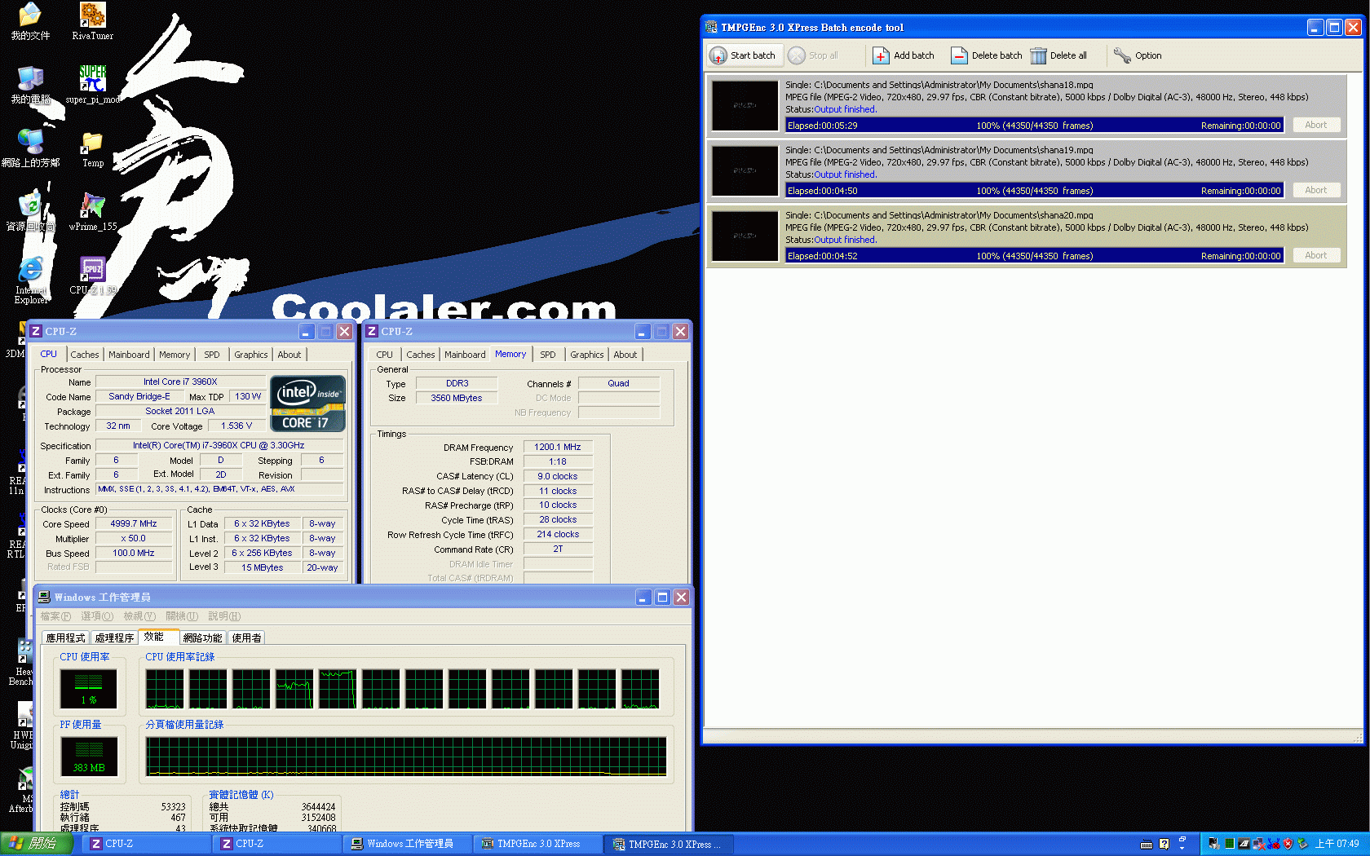Open Caches tab in left CPU-Z window
This screenshot has width=1370, height=856.
click(84, 355)
